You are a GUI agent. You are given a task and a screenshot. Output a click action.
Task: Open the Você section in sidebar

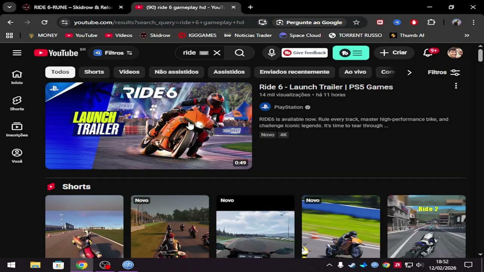click(17, 156)
